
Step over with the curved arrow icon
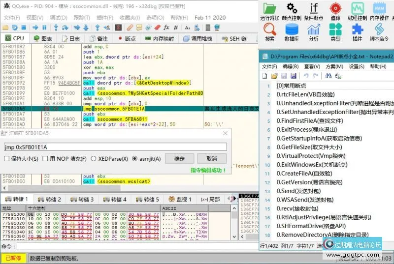(x=65, y=28)
